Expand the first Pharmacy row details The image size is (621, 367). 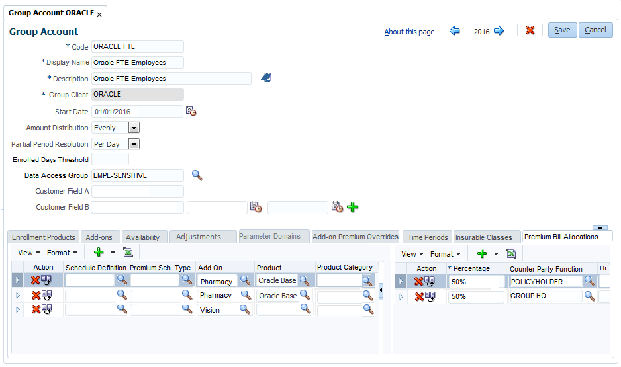(17, 280)
